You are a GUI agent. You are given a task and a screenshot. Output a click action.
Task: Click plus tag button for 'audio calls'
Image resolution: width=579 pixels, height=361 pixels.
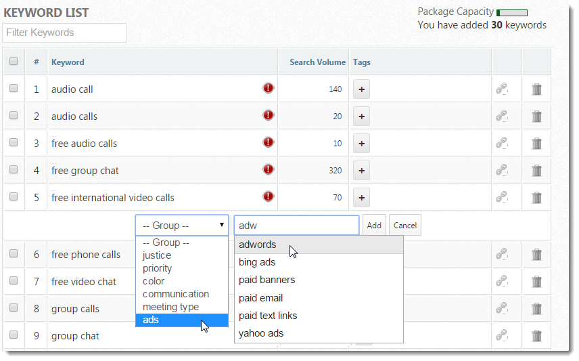[361, 116]
